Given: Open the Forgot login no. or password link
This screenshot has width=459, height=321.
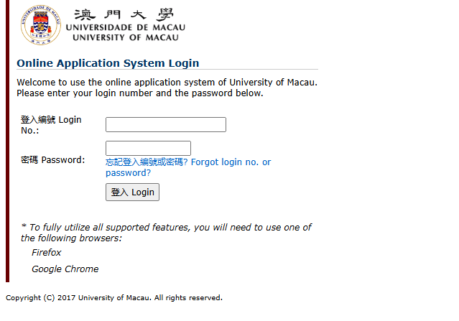Looking at the screenshot, I should (x=231, y=162).
